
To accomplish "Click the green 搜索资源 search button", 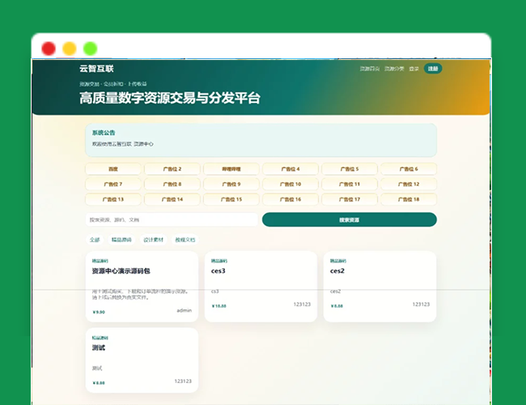I will coord(350,220).
